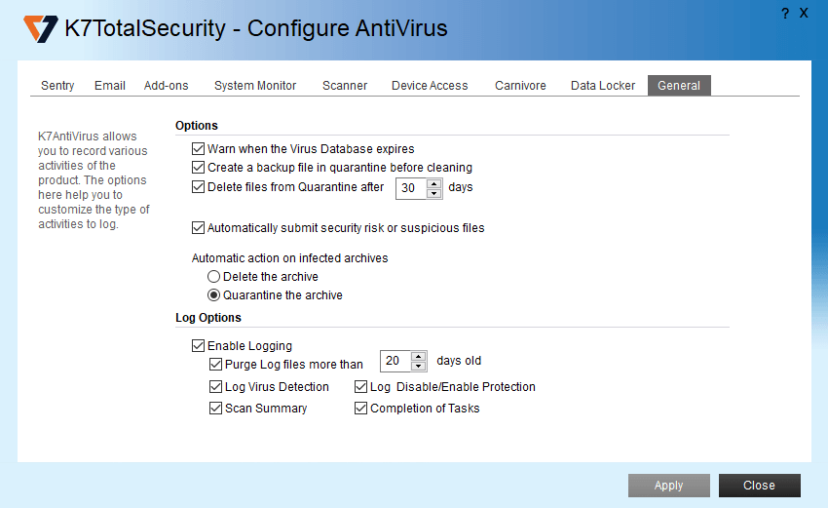Uncheck Create a backup file in quarantine
The image size is (828, 508).
(199, 168)
